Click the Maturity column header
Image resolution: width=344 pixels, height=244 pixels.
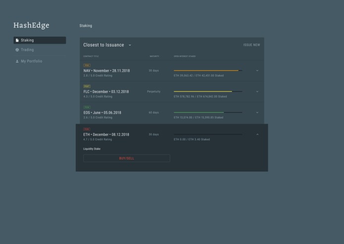tap(154, 56)
